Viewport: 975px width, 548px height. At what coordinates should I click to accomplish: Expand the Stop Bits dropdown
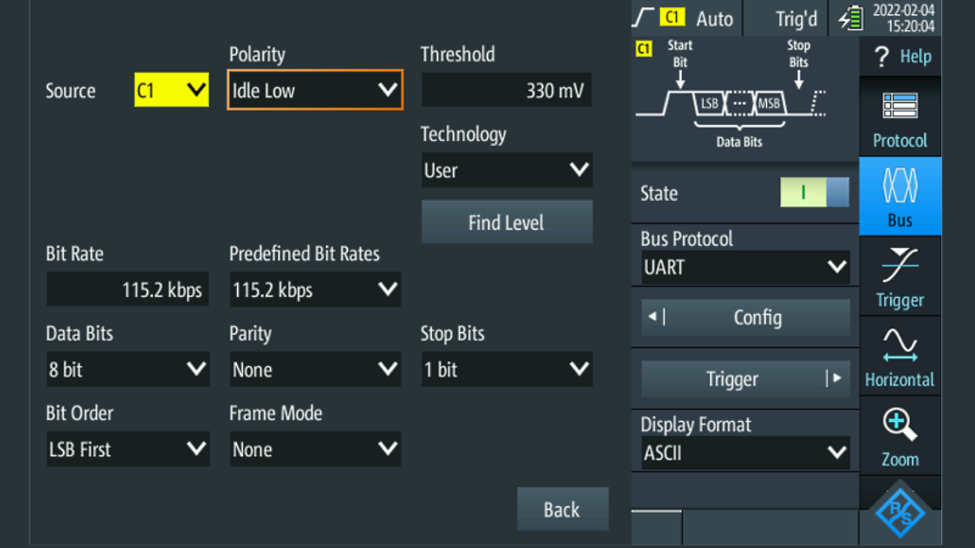point(506,370)
